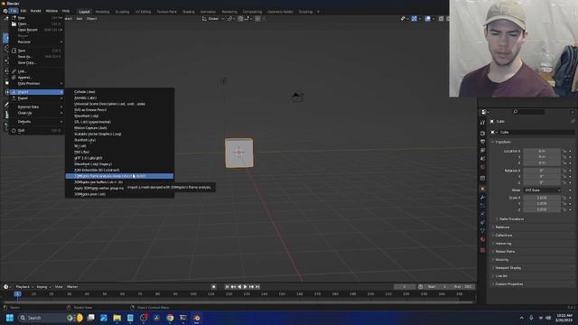Open the Global transform orientation dropdown

(213, 18)
